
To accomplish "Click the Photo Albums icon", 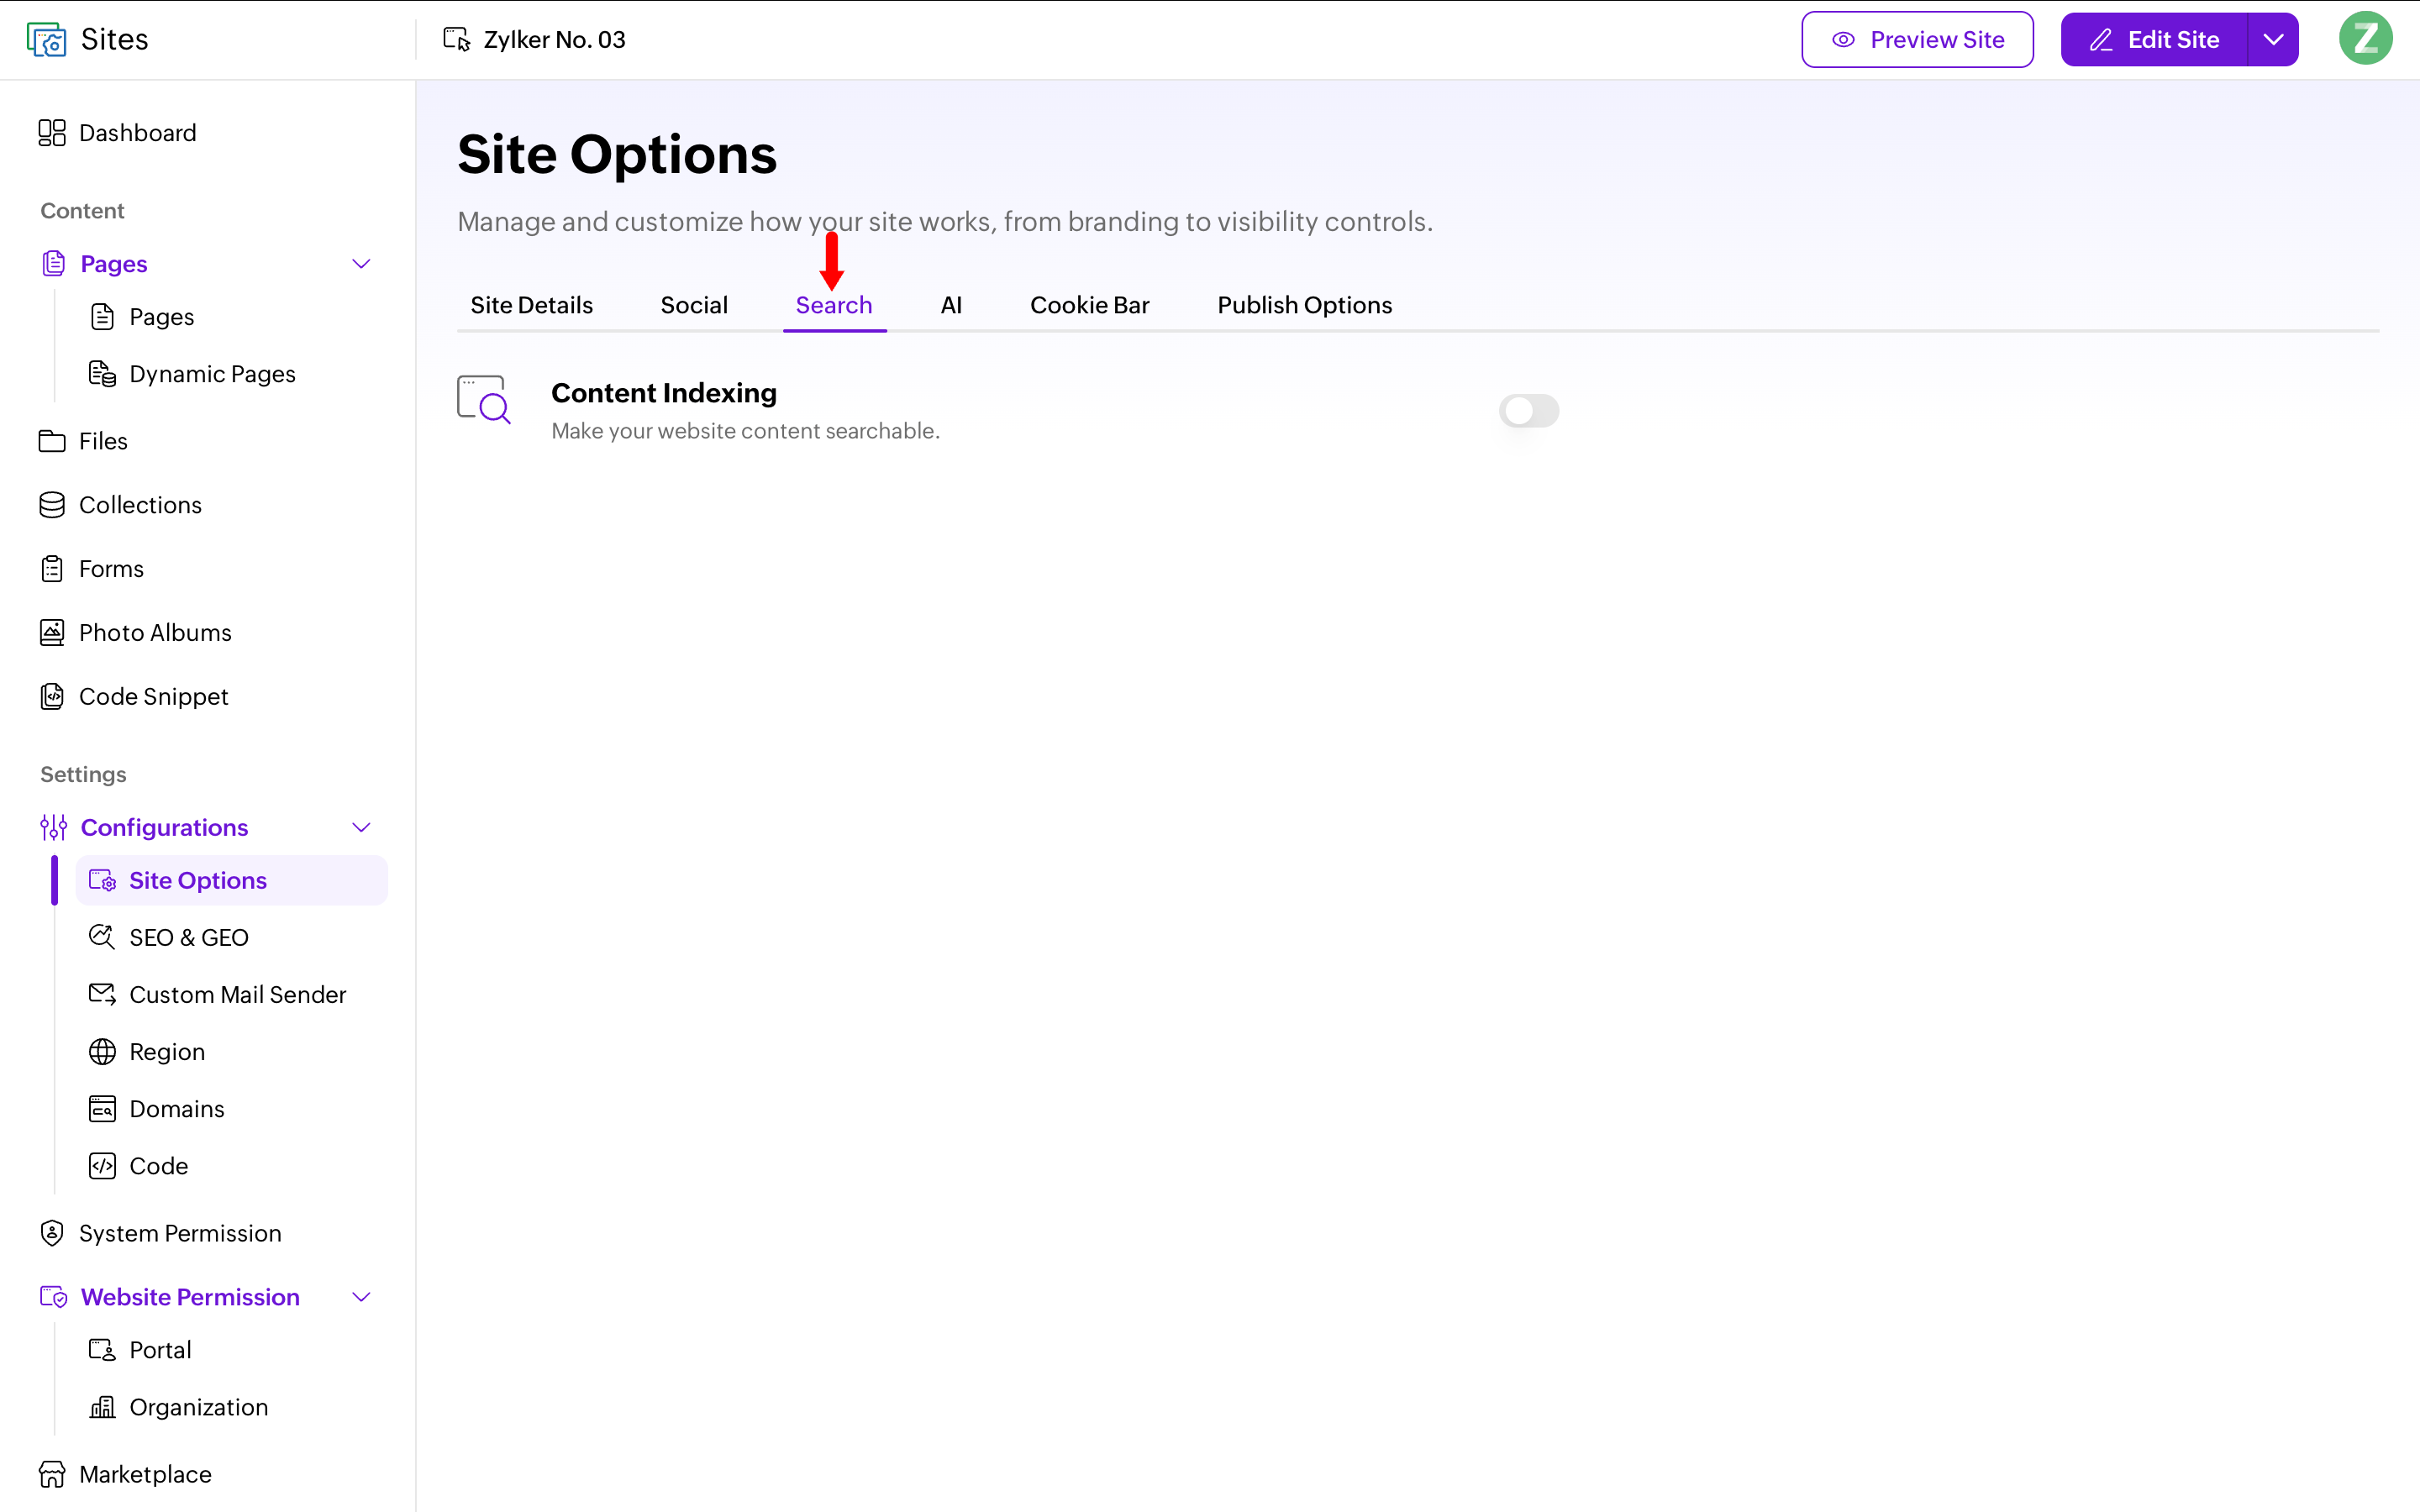I will pyautogui.click(x=52, y=633).
